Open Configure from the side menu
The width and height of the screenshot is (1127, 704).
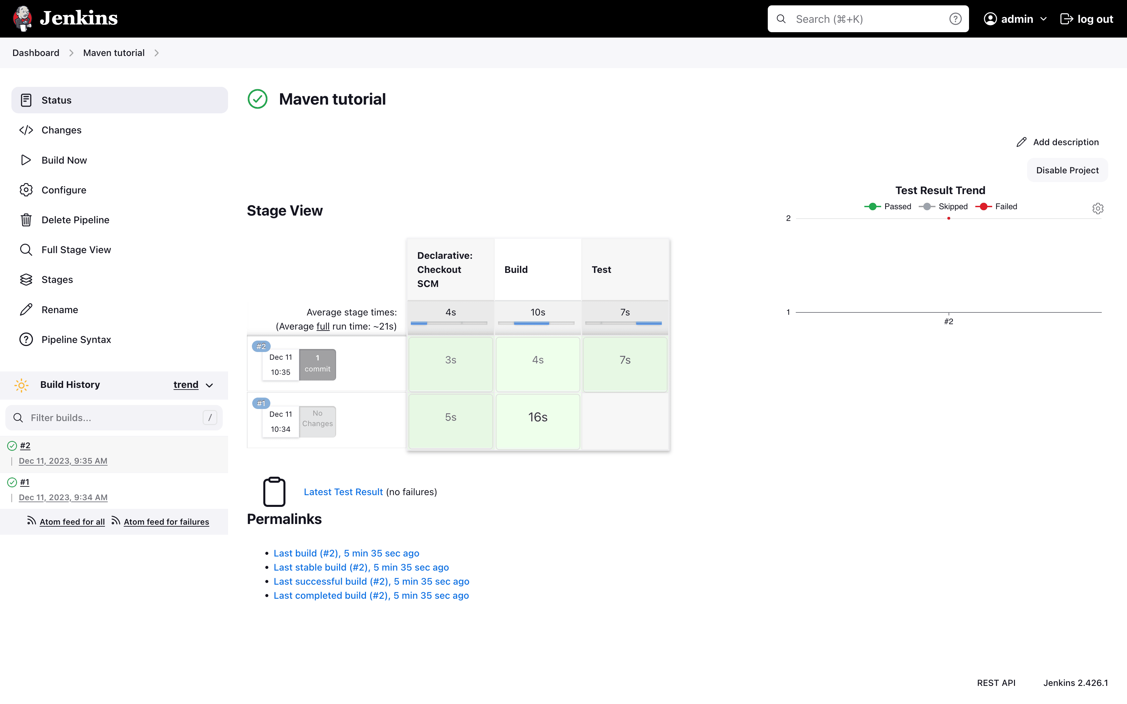[x=64, y=190]
